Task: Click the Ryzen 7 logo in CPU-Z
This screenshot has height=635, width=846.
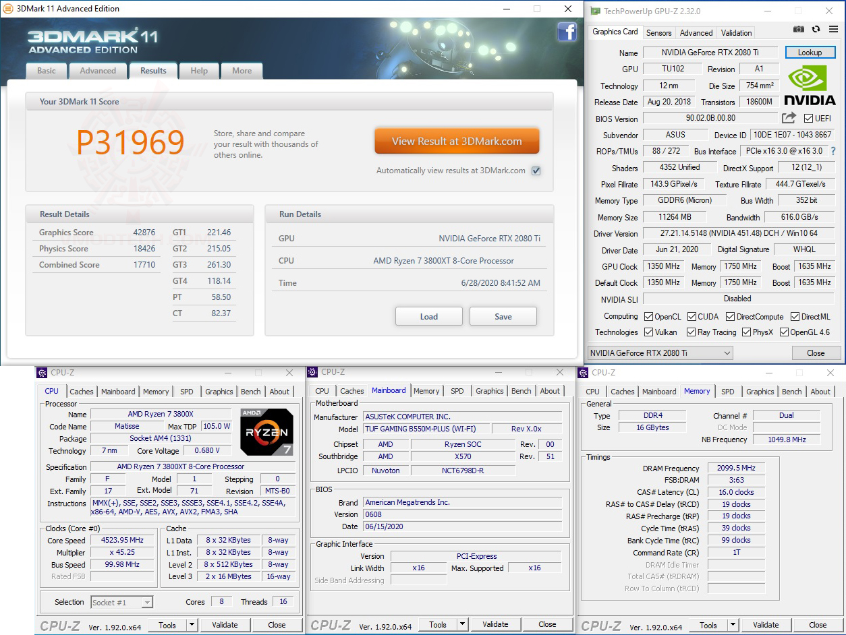Action: [267, 431]
